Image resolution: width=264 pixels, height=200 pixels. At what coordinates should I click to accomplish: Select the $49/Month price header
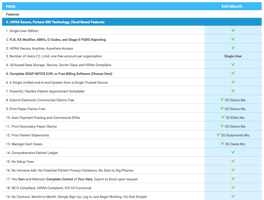[x=232, y=6]
